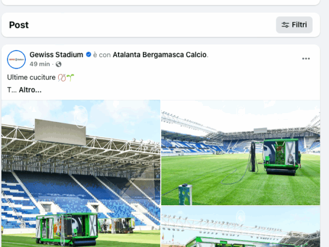Open the large left stadium stands photo
The image size is (329, 247).
pyautogui.click(x=81, y=173)
